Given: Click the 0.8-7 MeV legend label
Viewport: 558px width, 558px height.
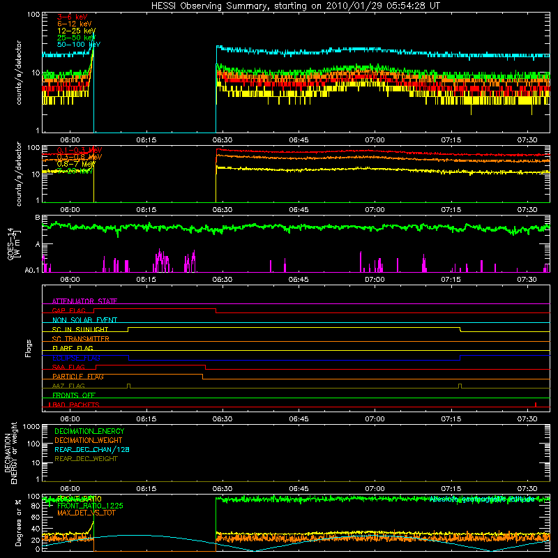Looking at the screenshot, I should pyautogui.click(x=76, y=164).
